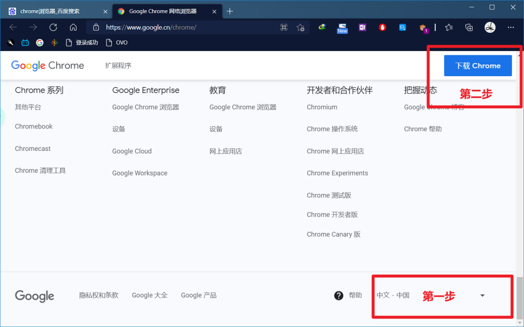Open the Google Podcasts bookmark icon

tap(54, 42)
